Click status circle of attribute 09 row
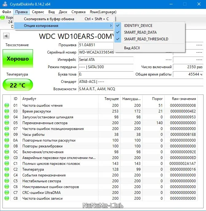Viewport: 206px width, 211px height. click(x=7, y=134)
